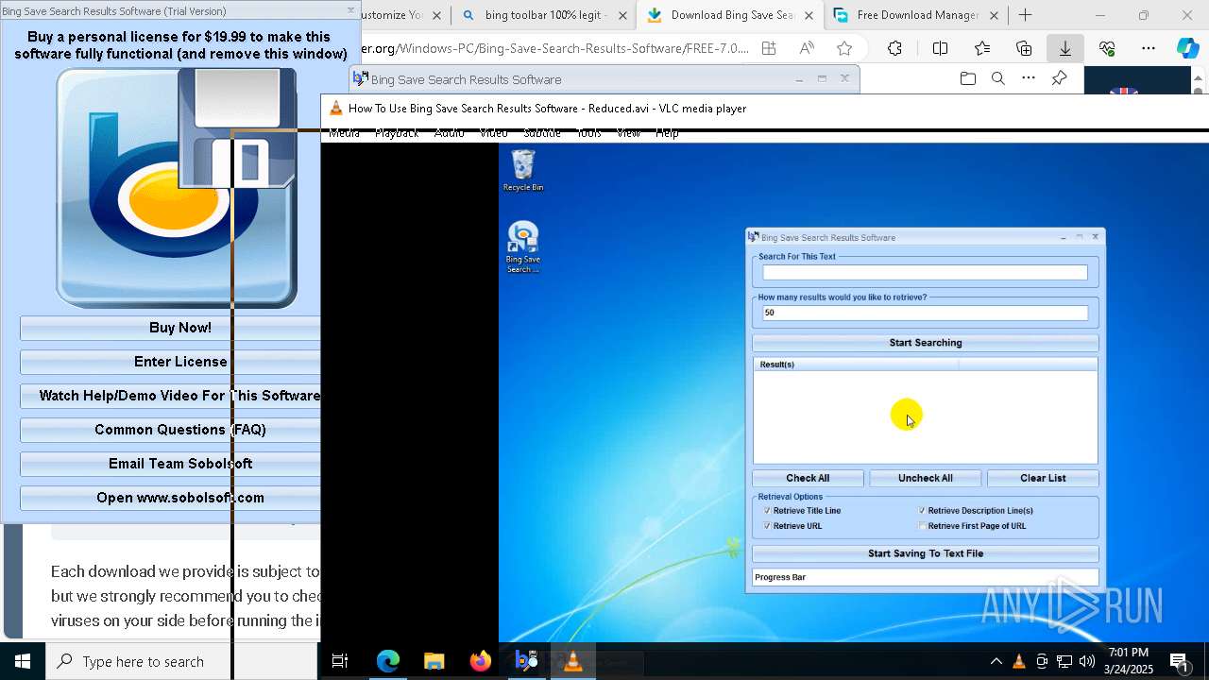Open a new Edge tab
The width and height of the screenshot is (1209, 680).
[x=1025, y=15]
